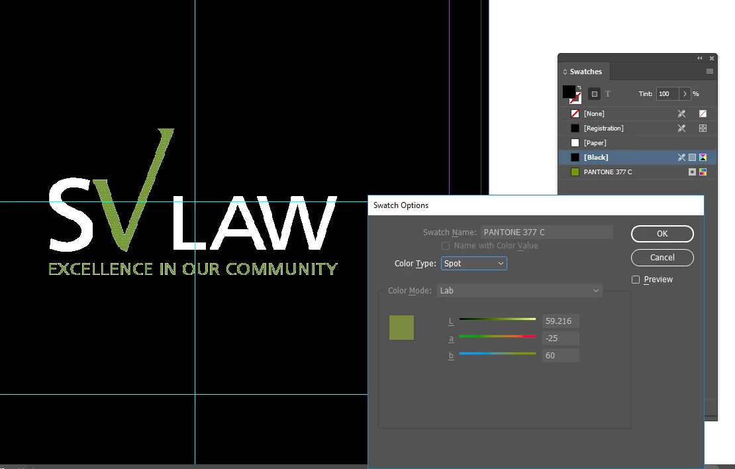Open the Color Type dropdown
Screen dimensions: 735x469
pos(473,264)
